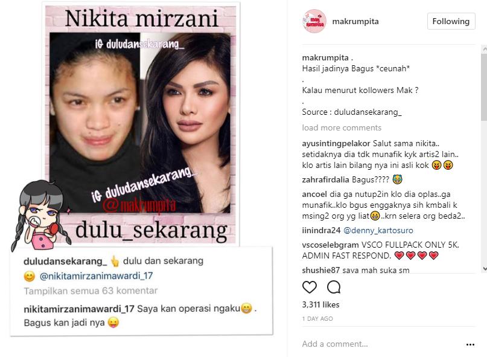
Task: Like the post with the heart icon
Action: (310, 287)
